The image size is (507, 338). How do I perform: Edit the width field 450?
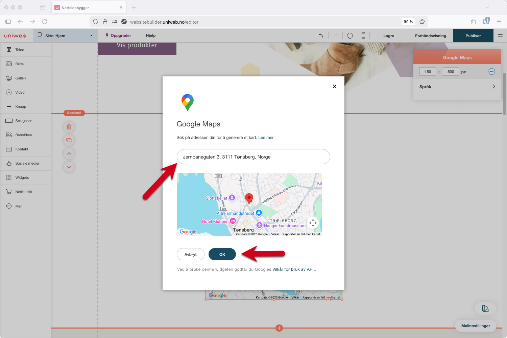pyautogui.click(x=428, y=72)
